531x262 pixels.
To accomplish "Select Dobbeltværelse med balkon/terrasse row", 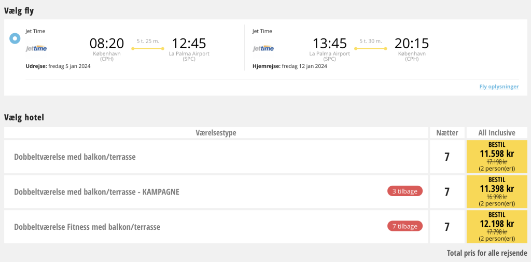I will click(216, 157).
